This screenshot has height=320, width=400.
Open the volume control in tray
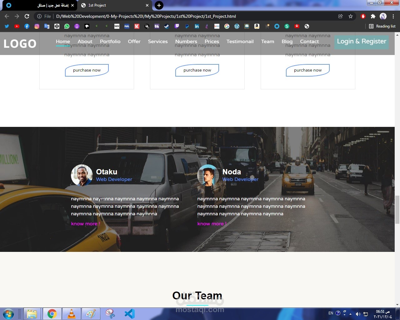[358, 314]
